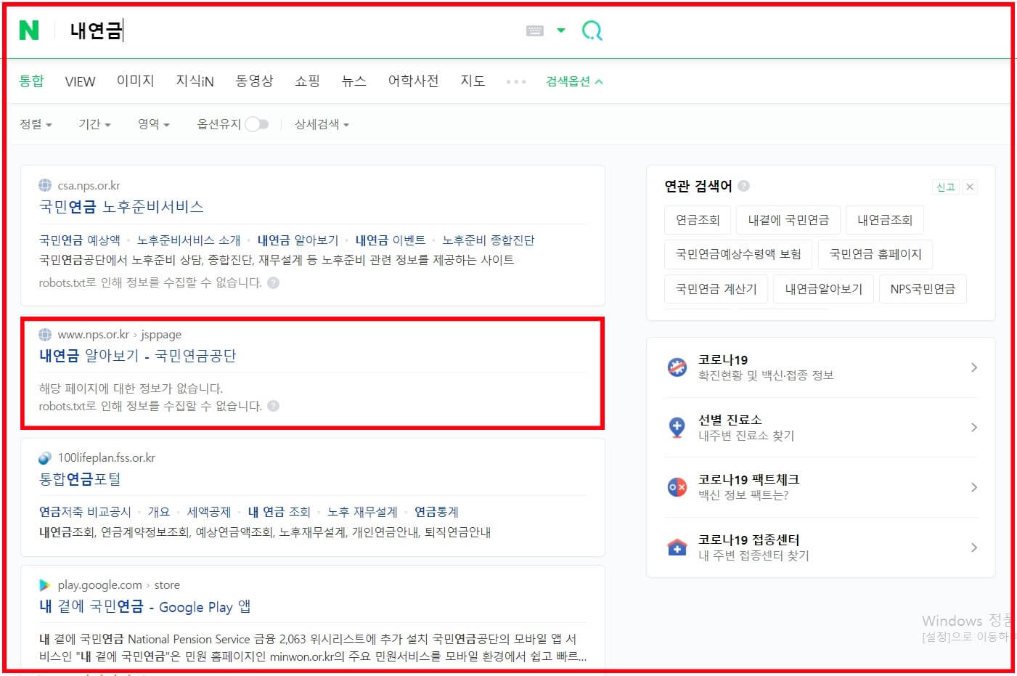Close the 연관 검색어 box
1017x676 pixels.
(970, 187)
